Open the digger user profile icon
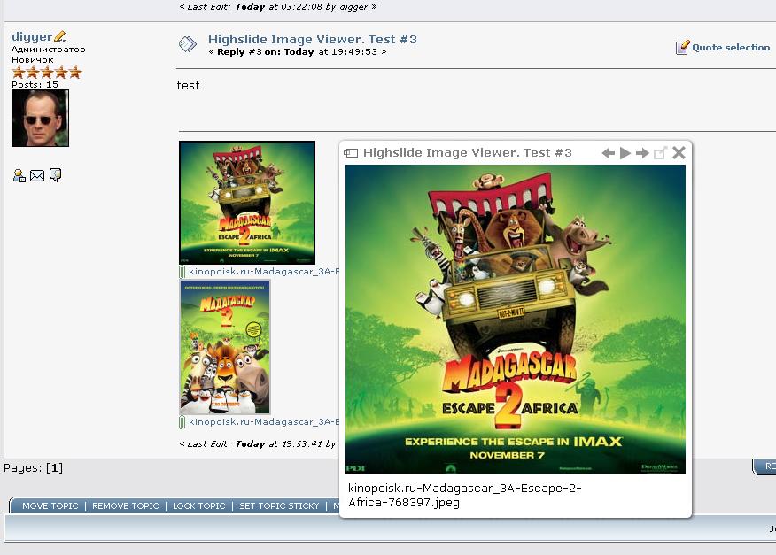This screenshot has height=555, width=776. (x=19, y=175)
